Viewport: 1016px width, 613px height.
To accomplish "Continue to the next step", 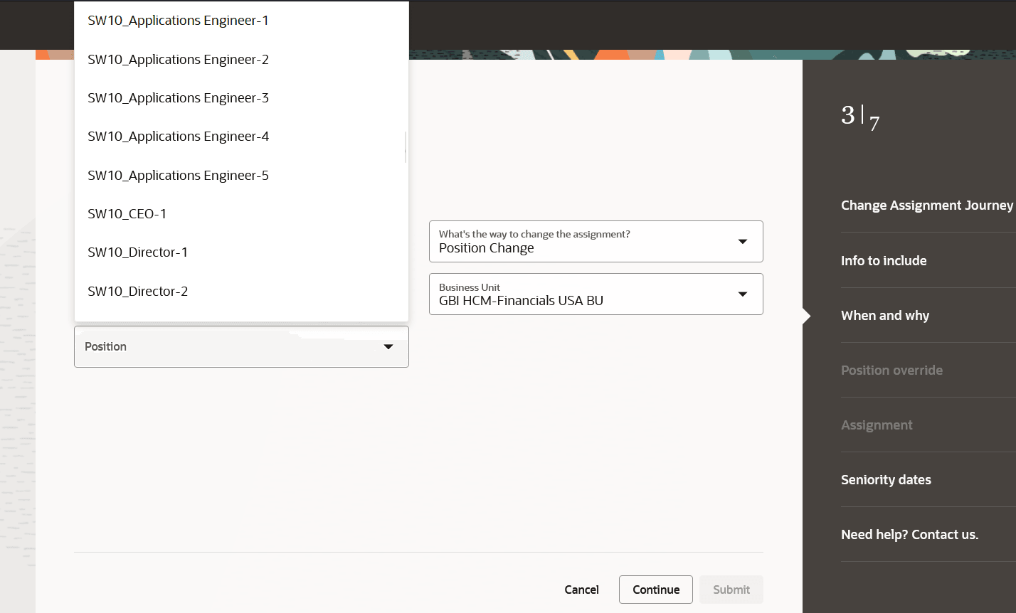I will (x=656, y=590).
